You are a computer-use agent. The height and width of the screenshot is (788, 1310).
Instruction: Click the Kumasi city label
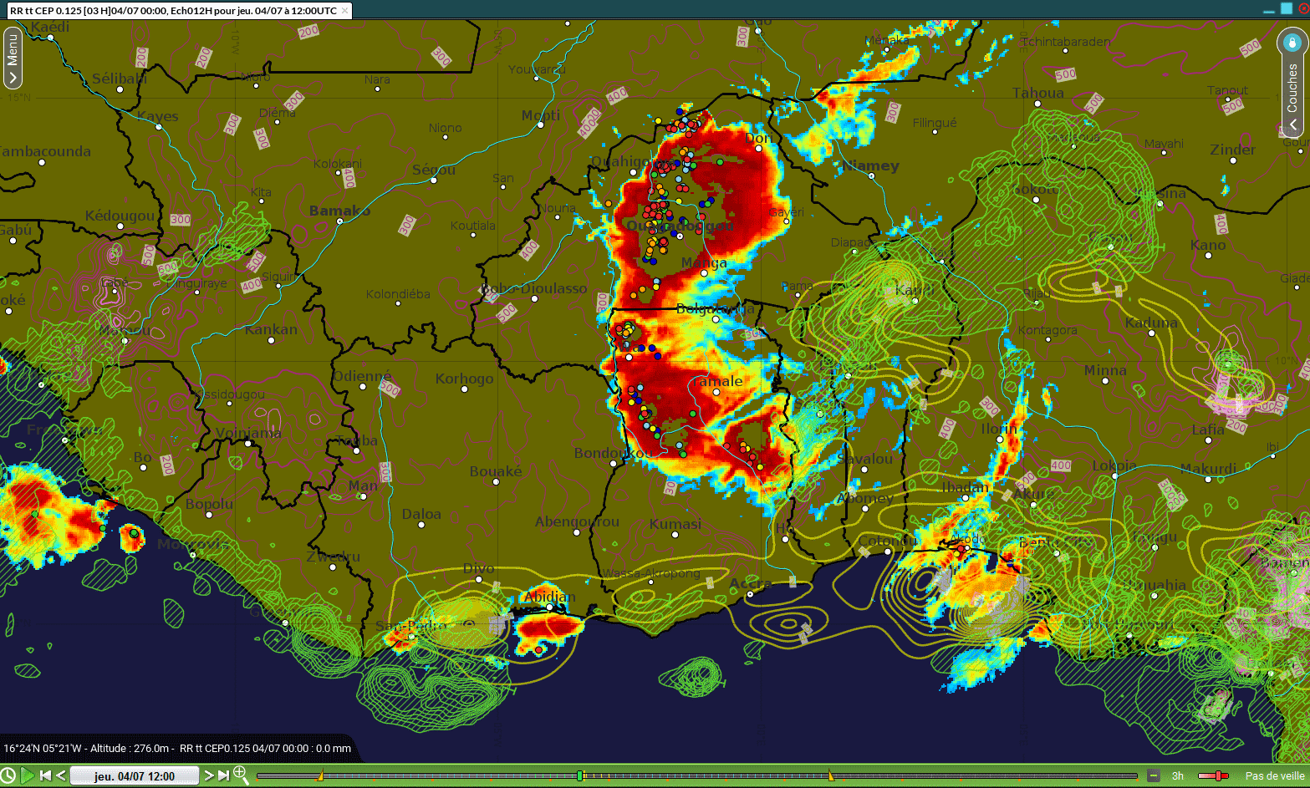pyautogui.click(x=675, y=524)
